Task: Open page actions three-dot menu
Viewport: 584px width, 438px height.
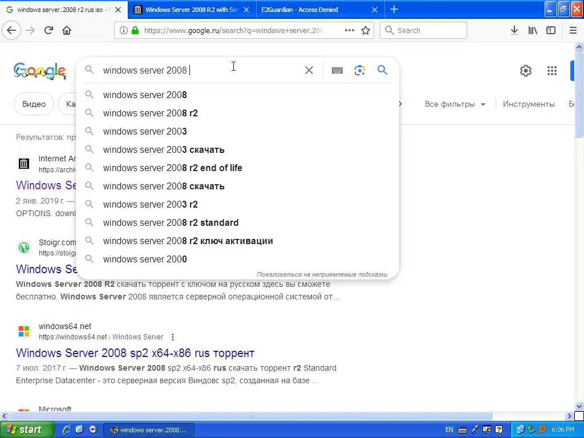Action: 350,30
